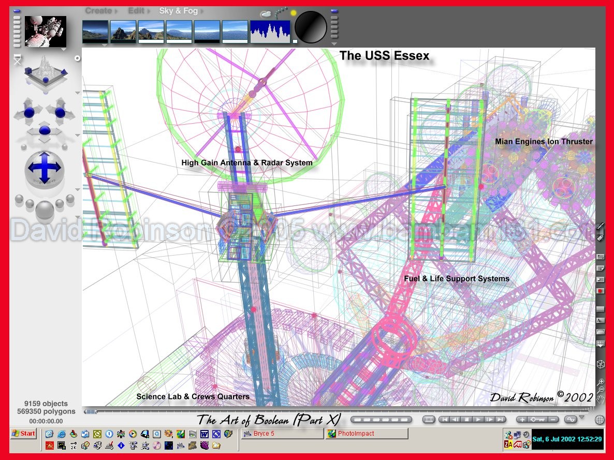Viewport: 614px width, 460px height.
Task: Click the zoom in magnifier icon
Action: point(601,381)
